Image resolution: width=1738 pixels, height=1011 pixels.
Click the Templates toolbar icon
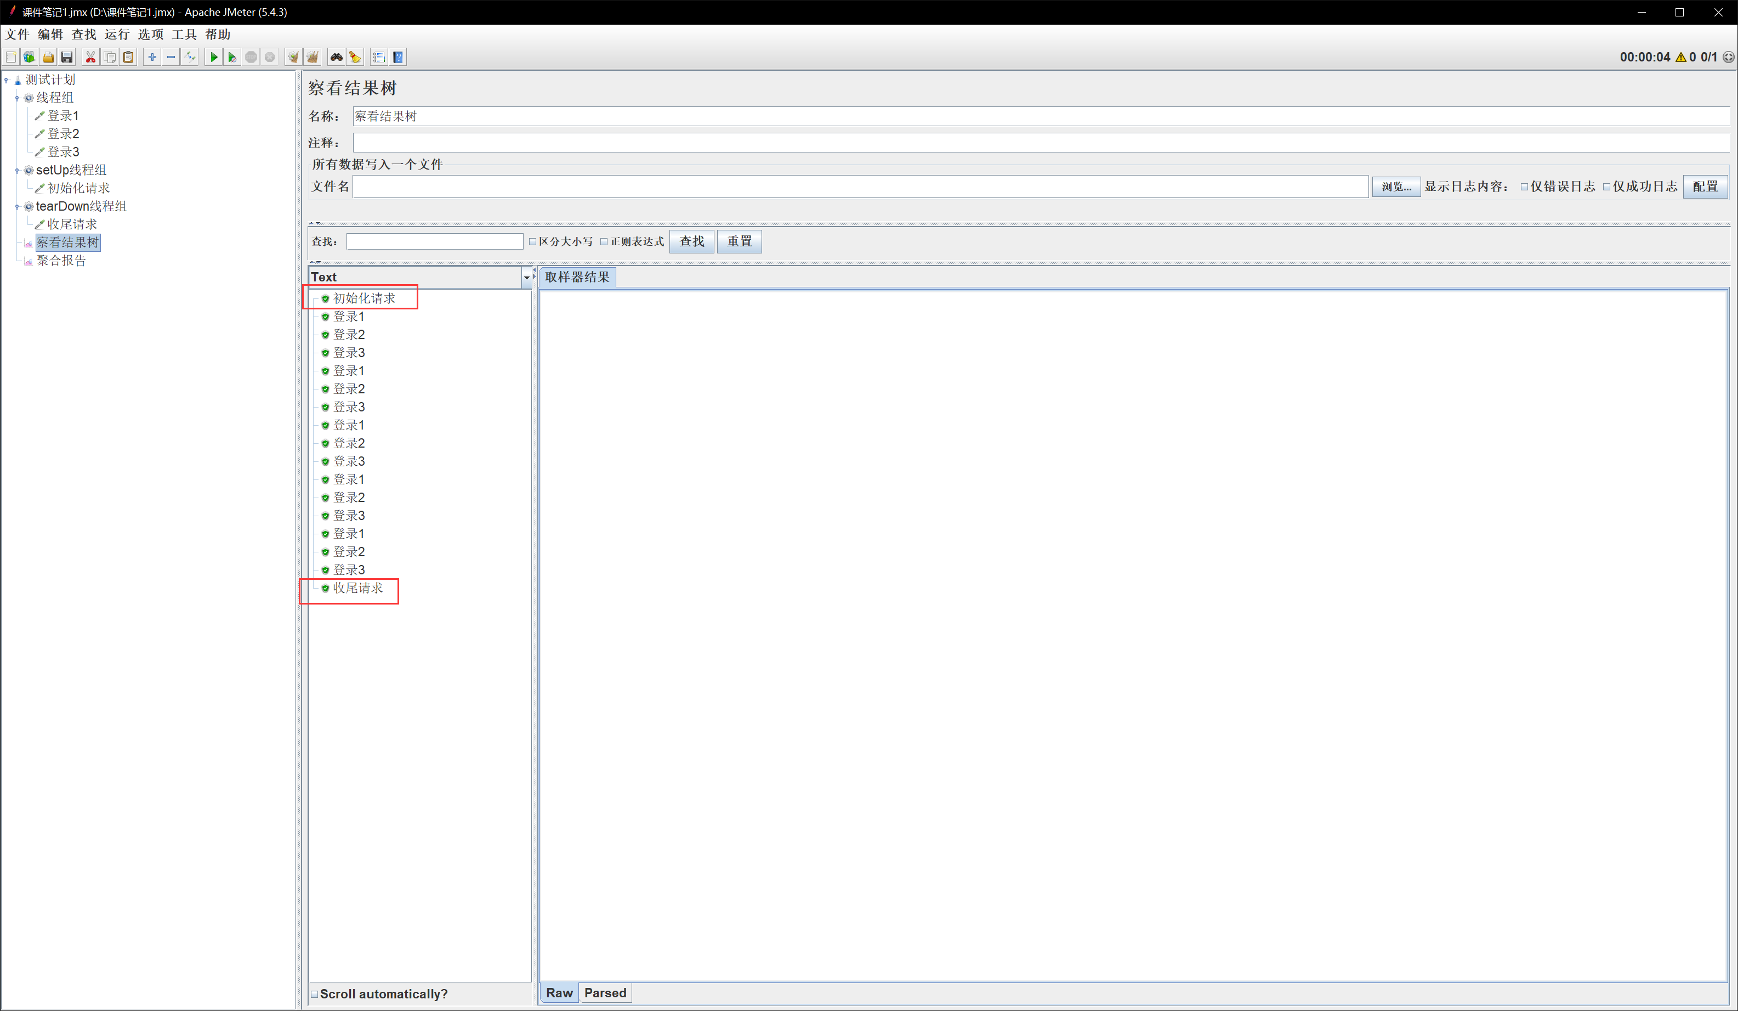click(x=29, y=57)
